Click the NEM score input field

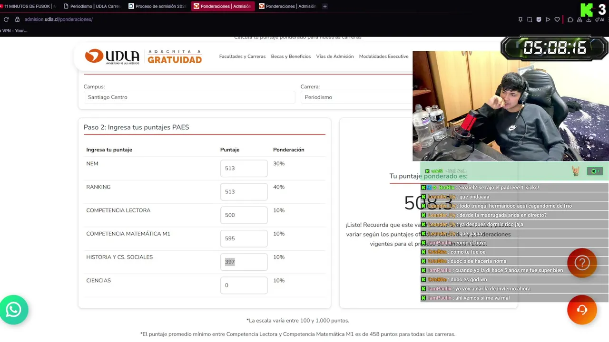click(x=244, y=168)
